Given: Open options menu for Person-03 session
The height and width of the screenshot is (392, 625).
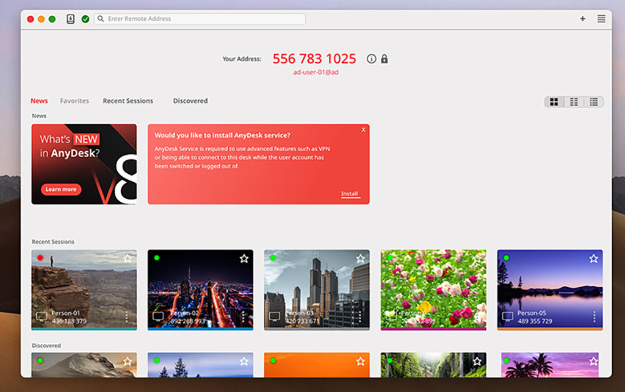Looking at the screenshot, I should 359,317.
